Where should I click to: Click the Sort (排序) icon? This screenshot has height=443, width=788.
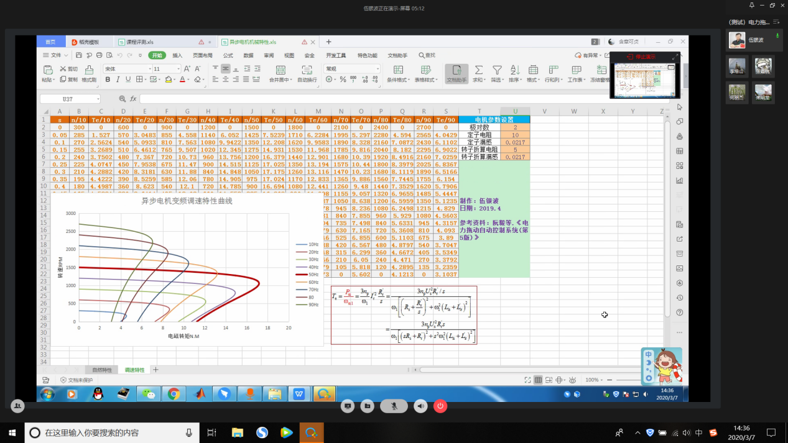coord(514,70)
